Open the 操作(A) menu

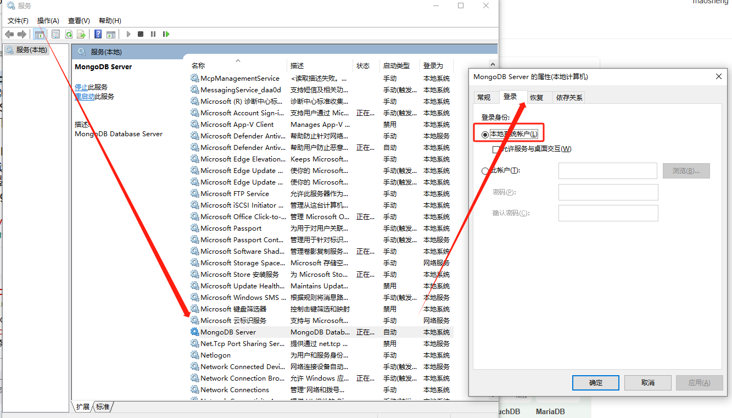click(48, 21)
